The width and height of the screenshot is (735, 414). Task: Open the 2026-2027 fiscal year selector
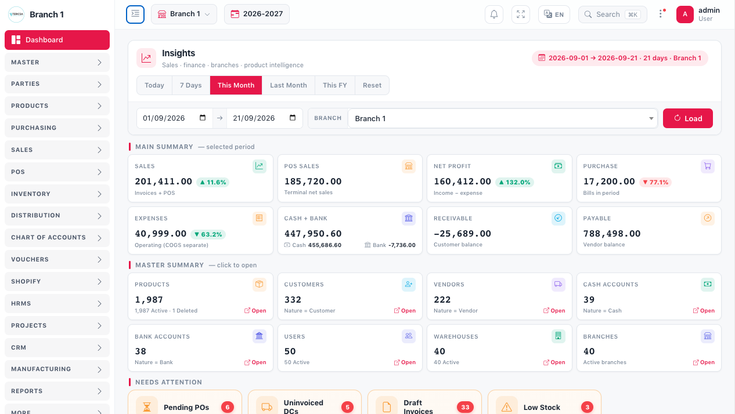(x=257, y=14)
